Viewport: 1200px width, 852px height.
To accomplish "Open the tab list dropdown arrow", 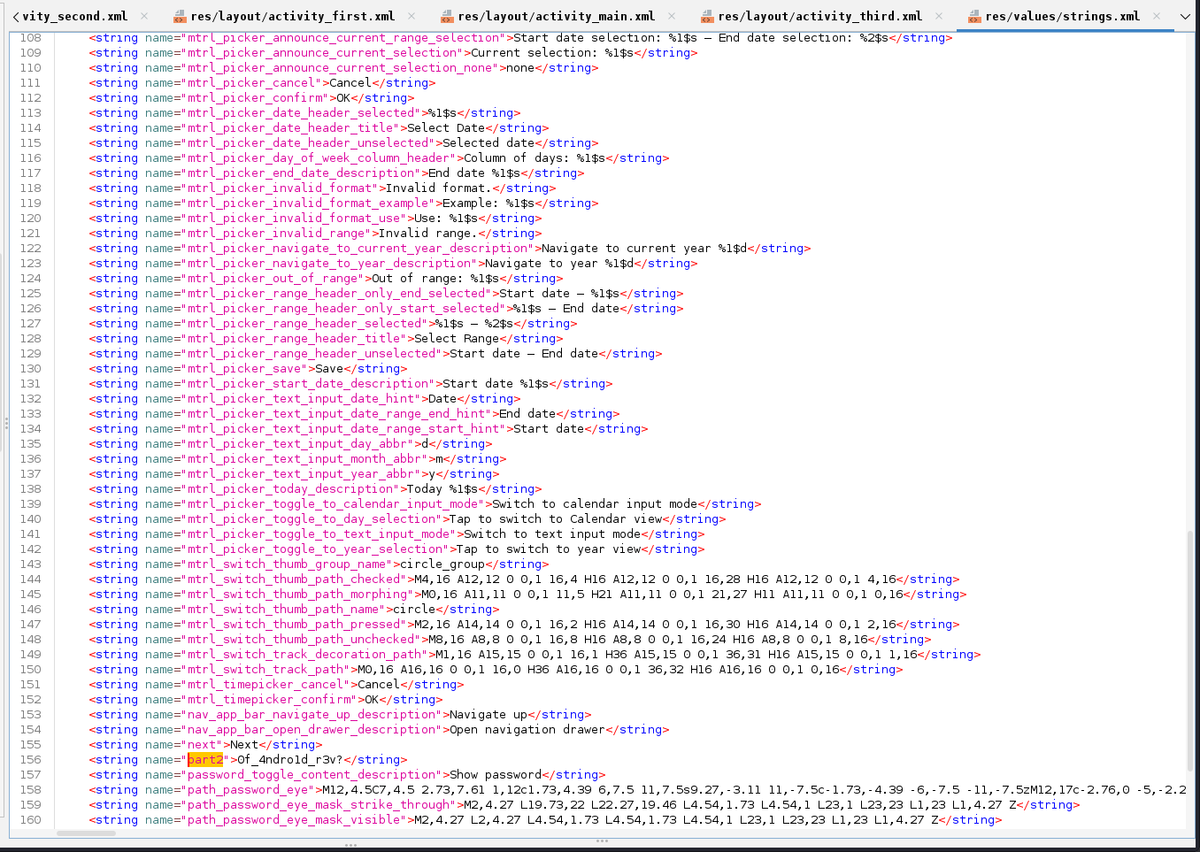I will click(1185, 17).
